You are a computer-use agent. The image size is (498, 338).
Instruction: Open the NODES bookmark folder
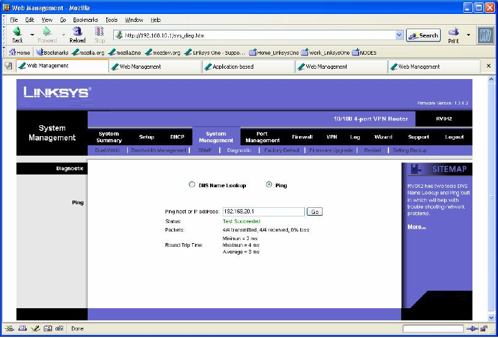pos(364,52)
